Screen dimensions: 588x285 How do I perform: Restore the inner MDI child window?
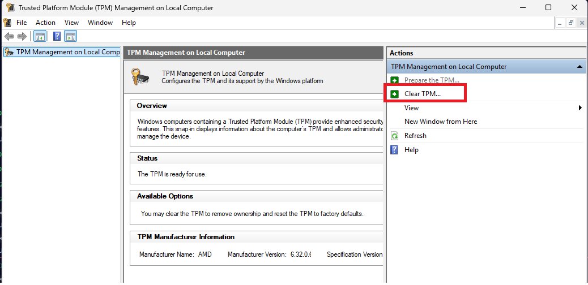571,23
